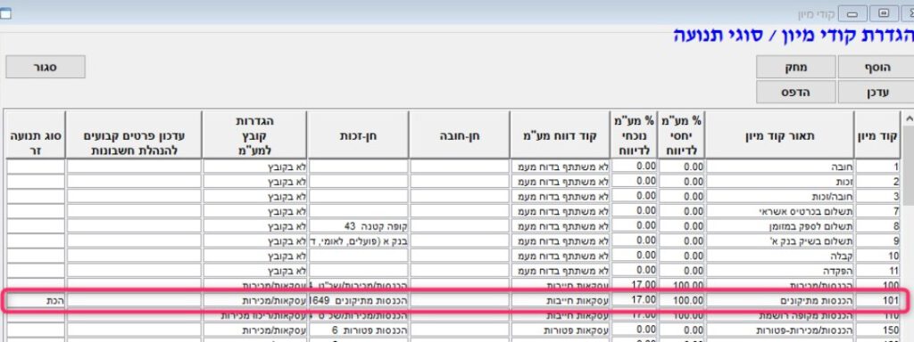Select sort code cell 9
914x342 pixels.
(878, 240)
